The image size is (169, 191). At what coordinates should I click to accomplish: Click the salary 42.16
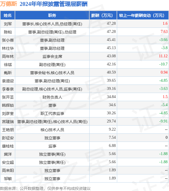[111, 64]
